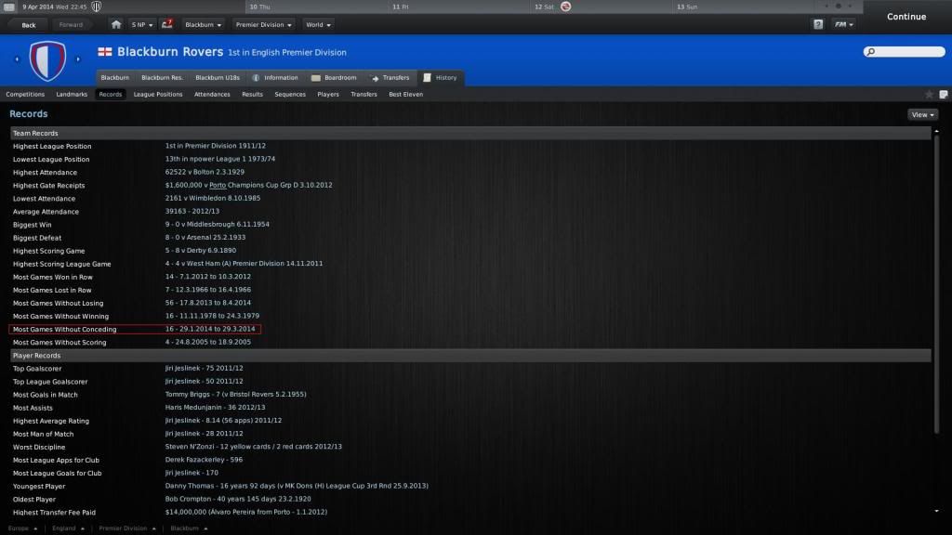
Task: Open the match icon on 12 Sat
Action: (566, 7)
